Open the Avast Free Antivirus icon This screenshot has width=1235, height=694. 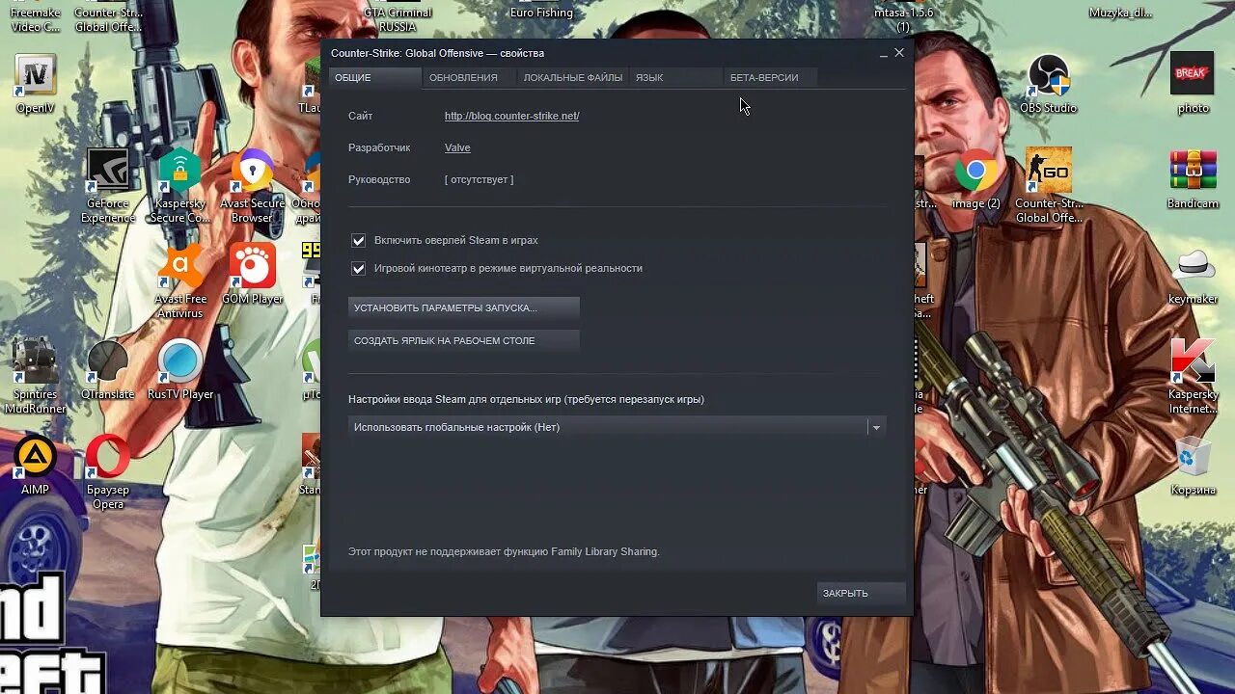180,280
